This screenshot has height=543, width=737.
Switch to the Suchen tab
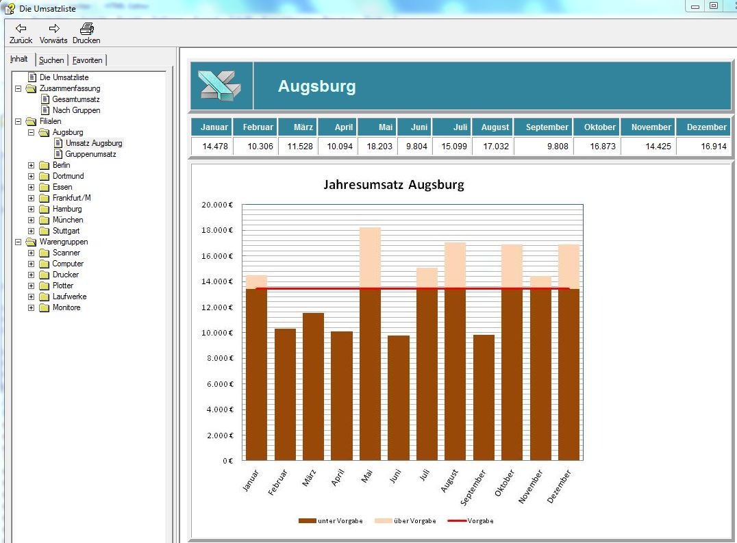point(51,60)
